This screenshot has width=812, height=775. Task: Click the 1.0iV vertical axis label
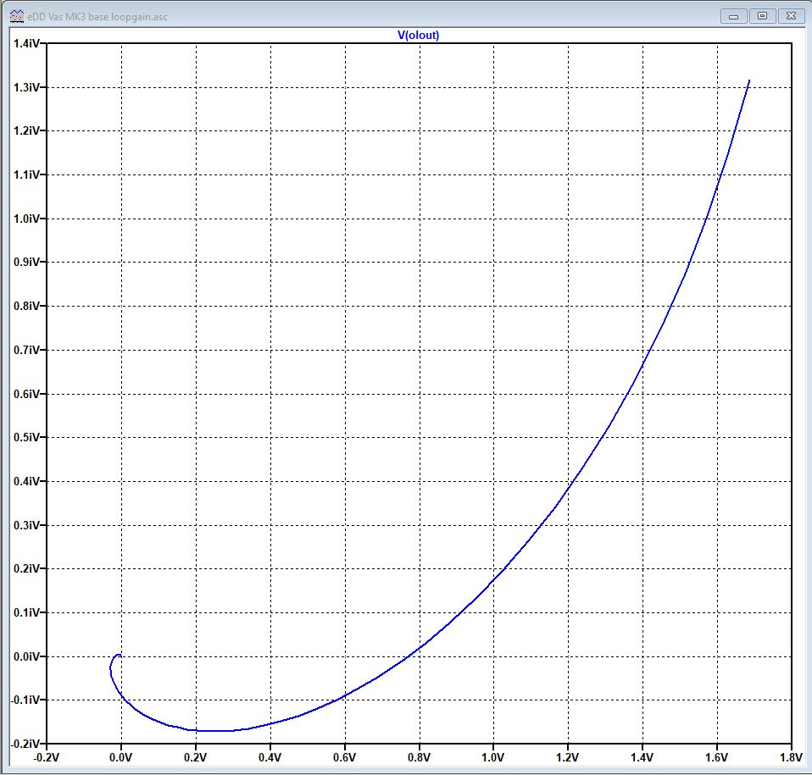pyautogui.click(x=27, y=219)
